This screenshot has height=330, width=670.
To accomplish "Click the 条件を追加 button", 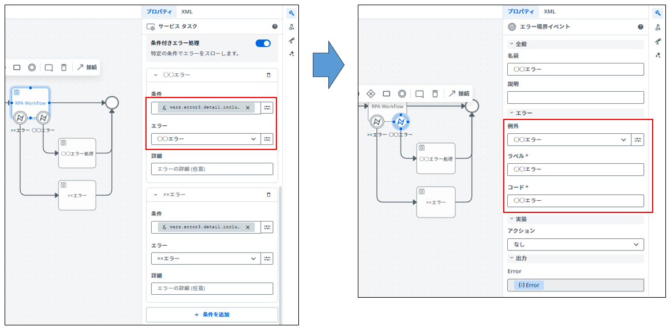I will [212, 314].
